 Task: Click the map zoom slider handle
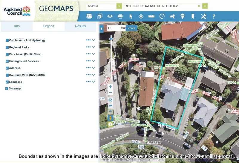111,39
